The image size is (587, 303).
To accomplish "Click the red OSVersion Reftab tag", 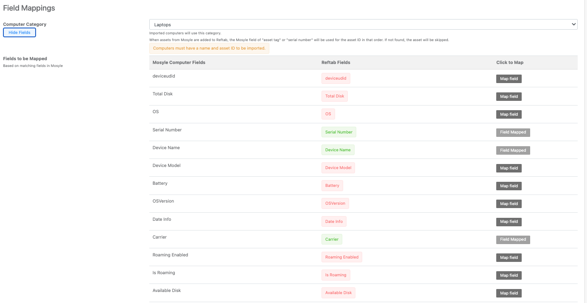I will point(335,203).
